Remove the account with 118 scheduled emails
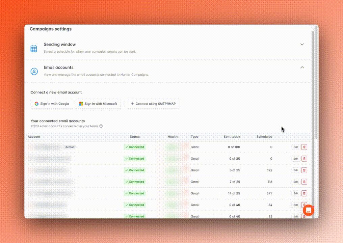The width and height of the screenshot is (343, 243). tap(304, 182)
